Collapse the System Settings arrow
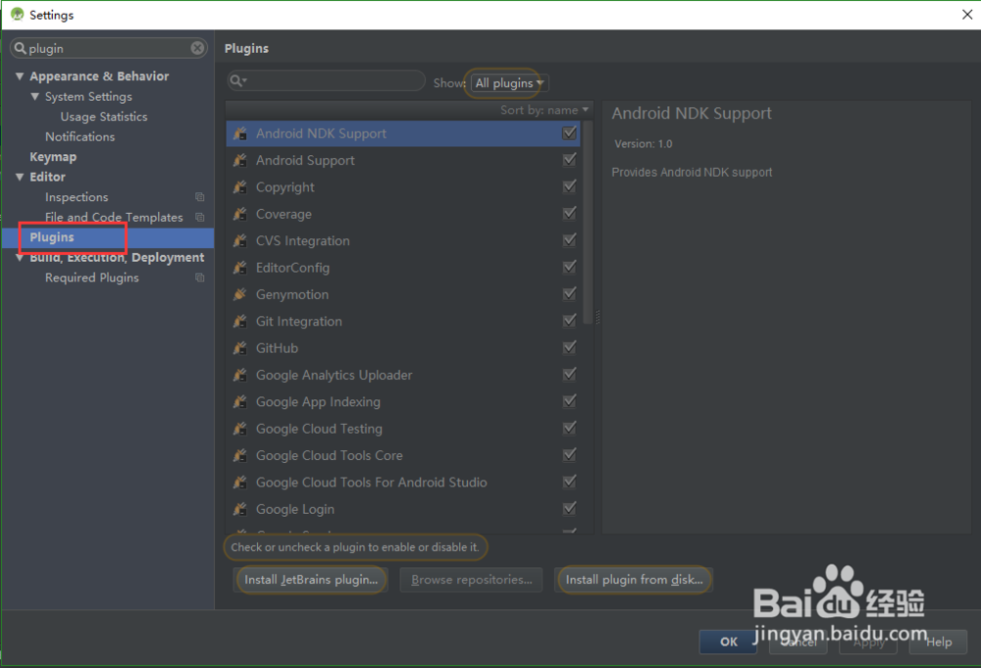This screenshot has width=981, height=668. 35,96
